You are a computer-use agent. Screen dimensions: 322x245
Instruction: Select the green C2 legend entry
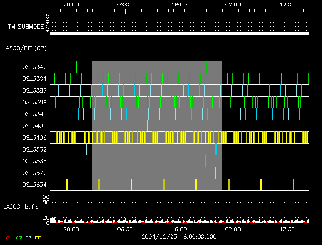[x=19, y=238]
